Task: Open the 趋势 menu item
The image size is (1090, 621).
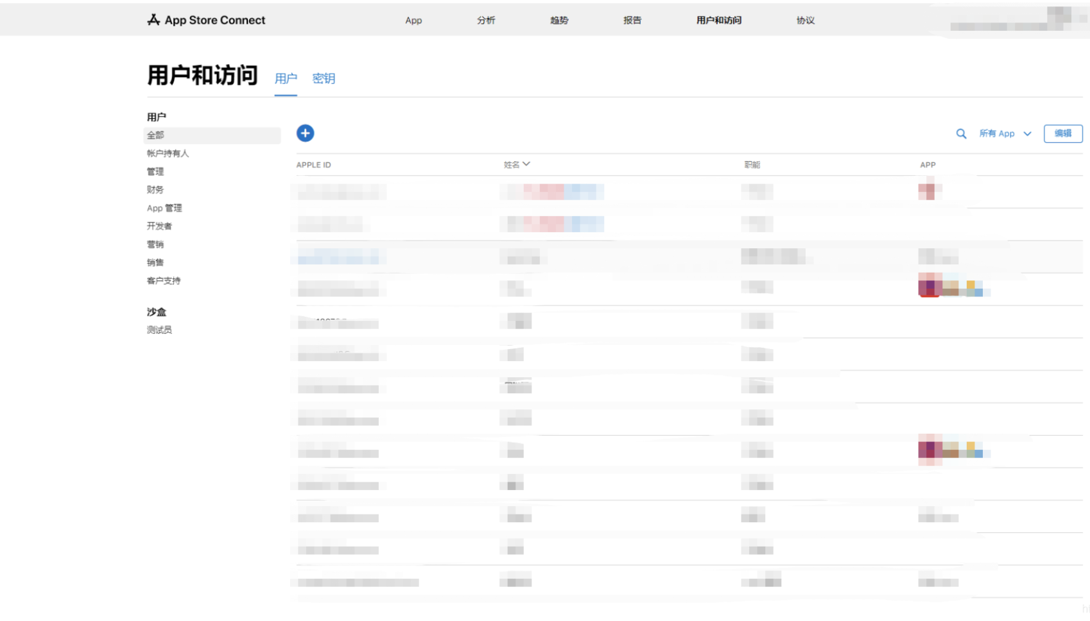Action: coord(559,21)
